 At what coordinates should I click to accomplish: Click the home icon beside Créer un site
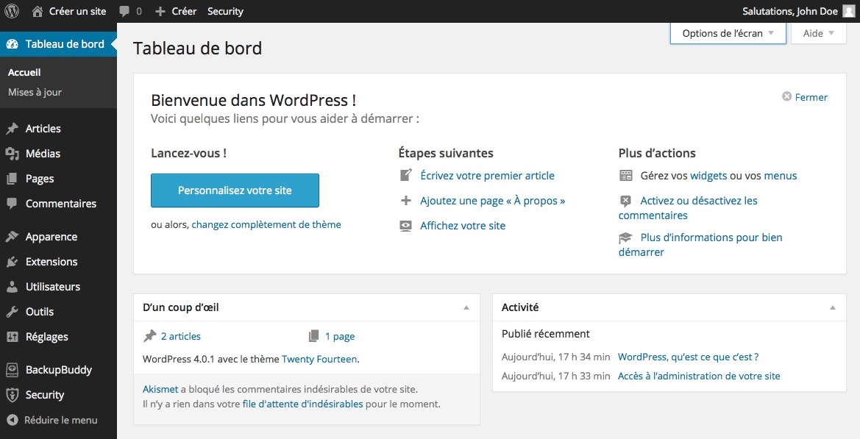(38, 11)
